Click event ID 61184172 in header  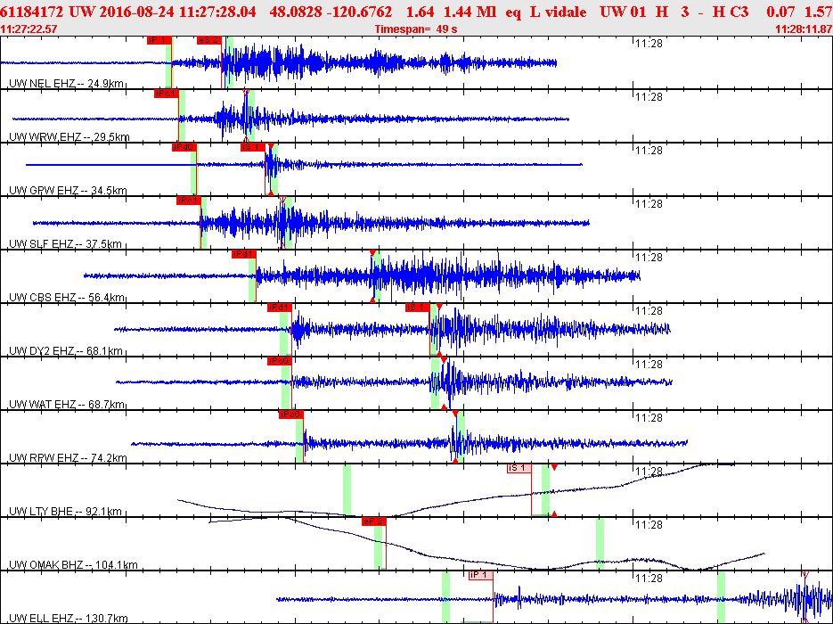click(32, 12)
